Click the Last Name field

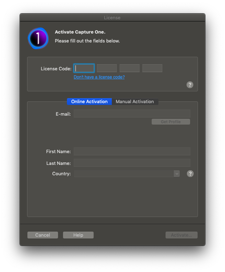132,163
